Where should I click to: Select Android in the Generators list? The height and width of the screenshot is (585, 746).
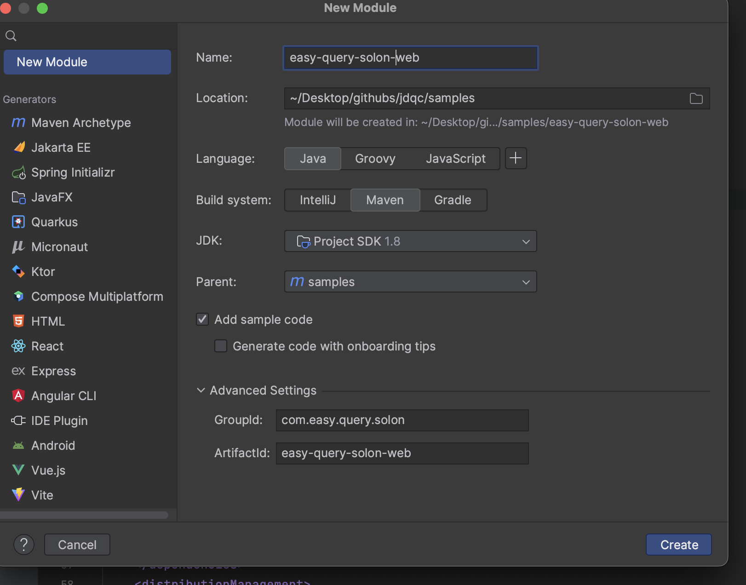point(53,446)
